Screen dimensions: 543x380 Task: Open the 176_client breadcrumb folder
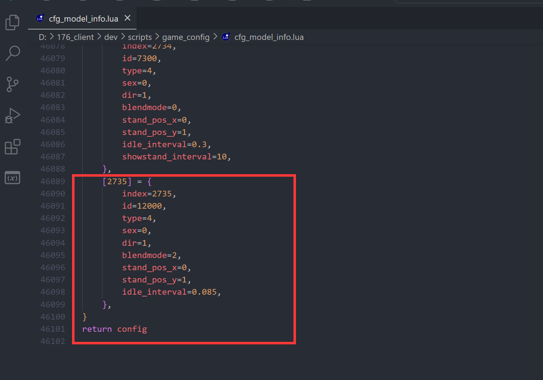coord(75,37)
